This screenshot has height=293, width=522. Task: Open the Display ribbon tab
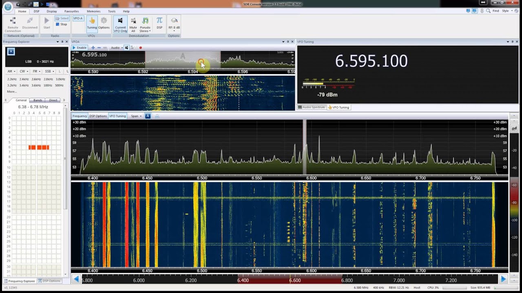click(52, 11)
